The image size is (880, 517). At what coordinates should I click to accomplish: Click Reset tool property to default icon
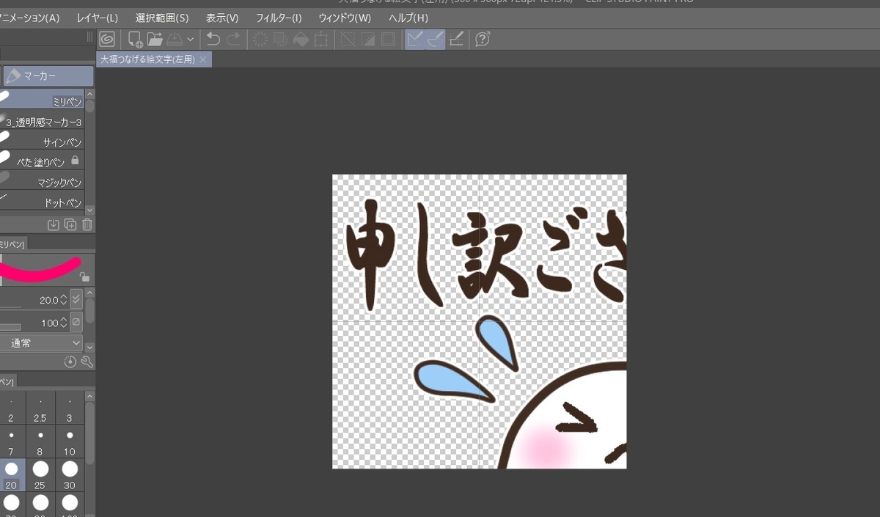pos(70,361)
